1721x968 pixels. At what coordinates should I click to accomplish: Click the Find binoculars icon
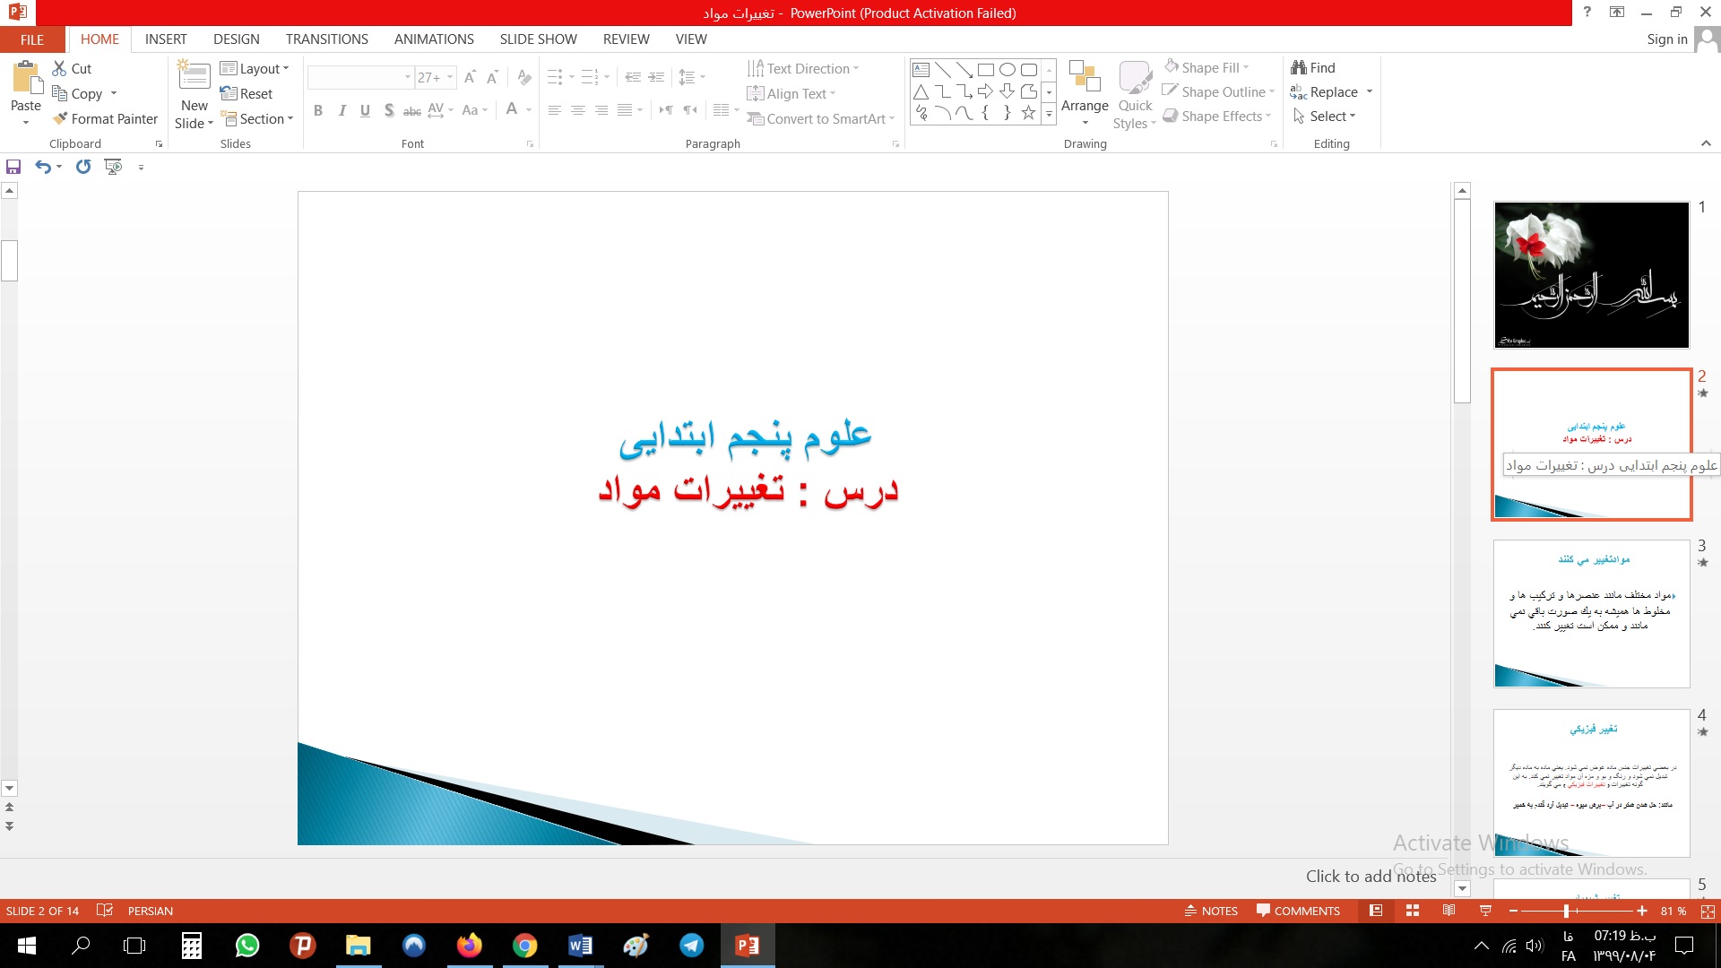point(1298,67)
